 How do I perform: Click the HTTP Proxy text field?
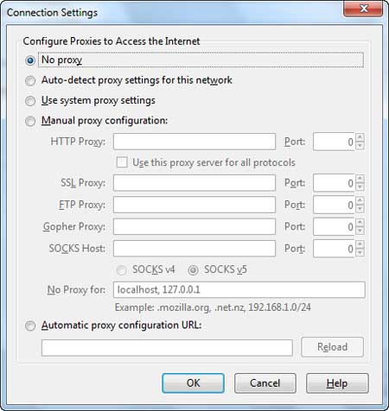click(x=194, y=142)
